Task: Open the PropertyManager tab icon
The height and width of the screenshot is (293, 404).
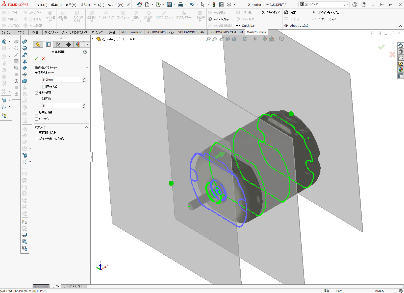Action: [48, 44]
